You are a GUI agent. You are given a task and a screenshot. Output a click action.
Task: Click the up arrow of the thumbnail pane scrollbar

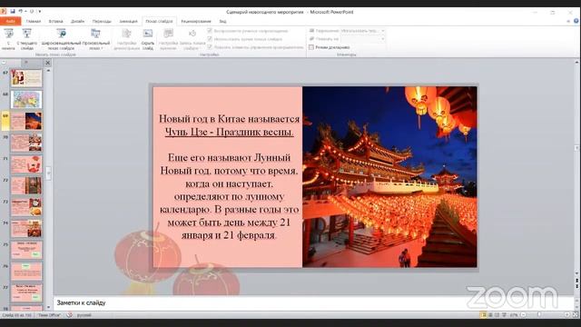[48, 71]
